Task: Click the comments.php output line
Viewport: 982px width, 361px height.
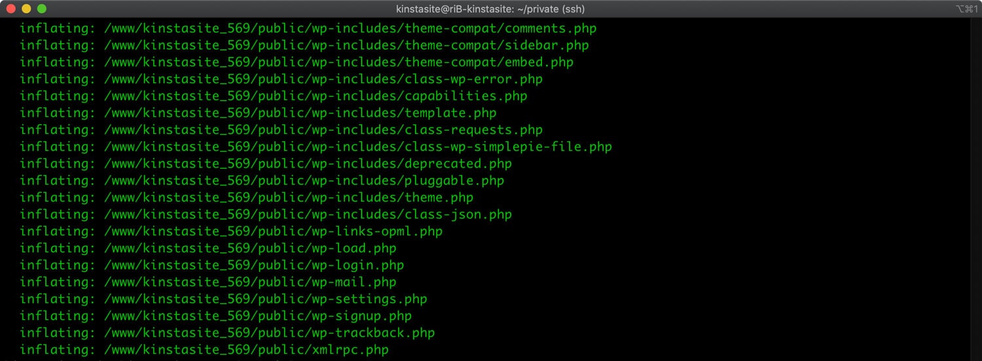Action: click(x=308, y=29)
